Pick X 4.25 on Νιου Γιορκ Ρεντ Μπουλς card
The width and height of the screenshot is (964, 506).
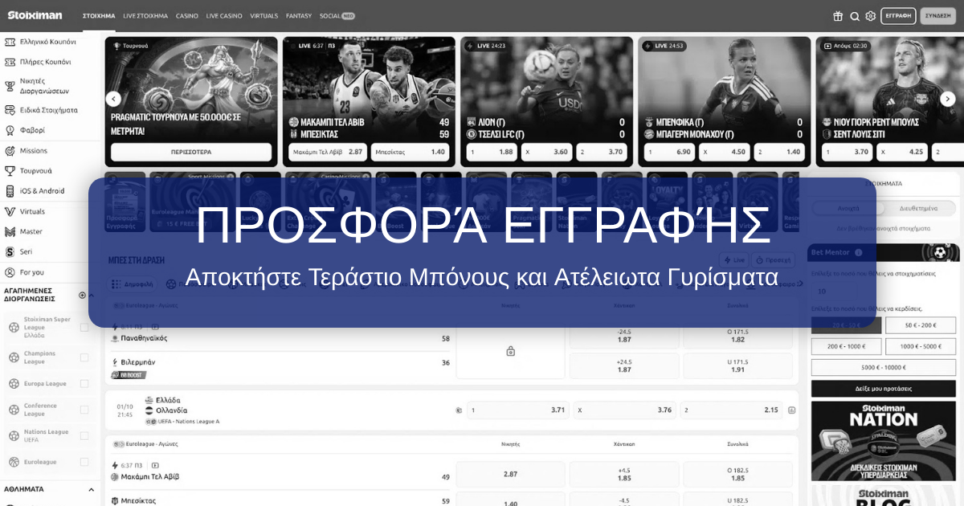(903, 152)
